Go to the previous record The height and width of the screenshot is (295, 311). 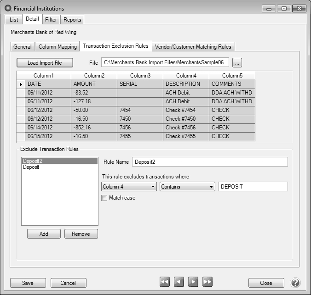179,283
